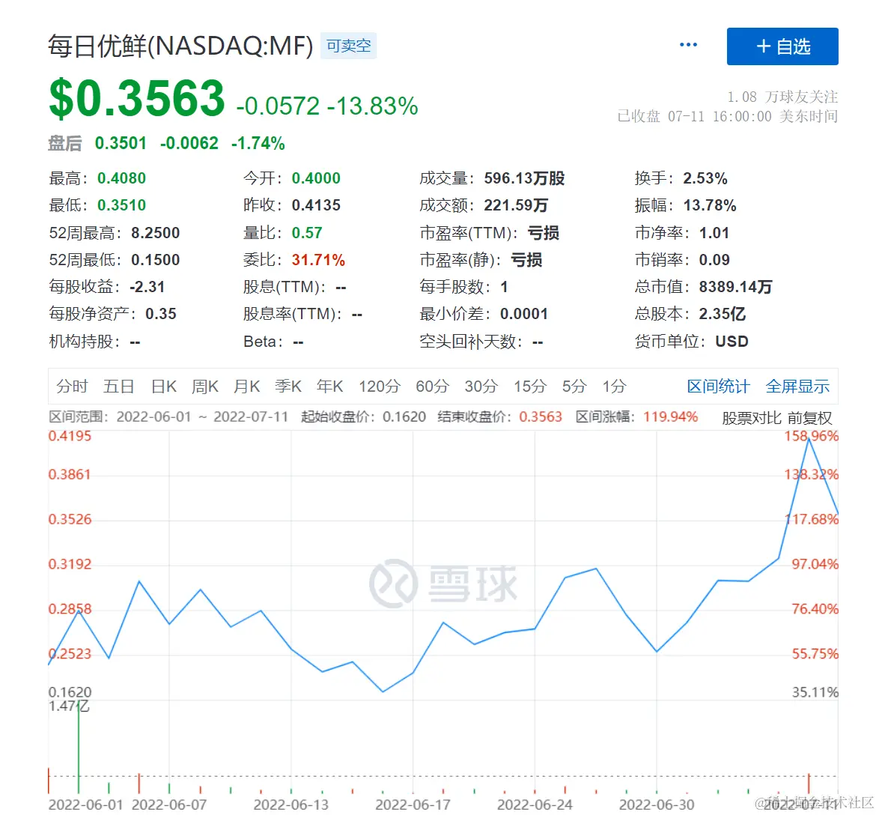
Task: Click the 最低 value 0.3510
Action: [x=121, y=205]
